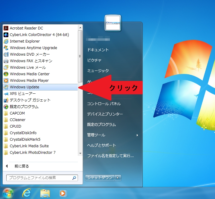Expand the CAPCOM folder
The image size is (215, 199).
(6, 113)
